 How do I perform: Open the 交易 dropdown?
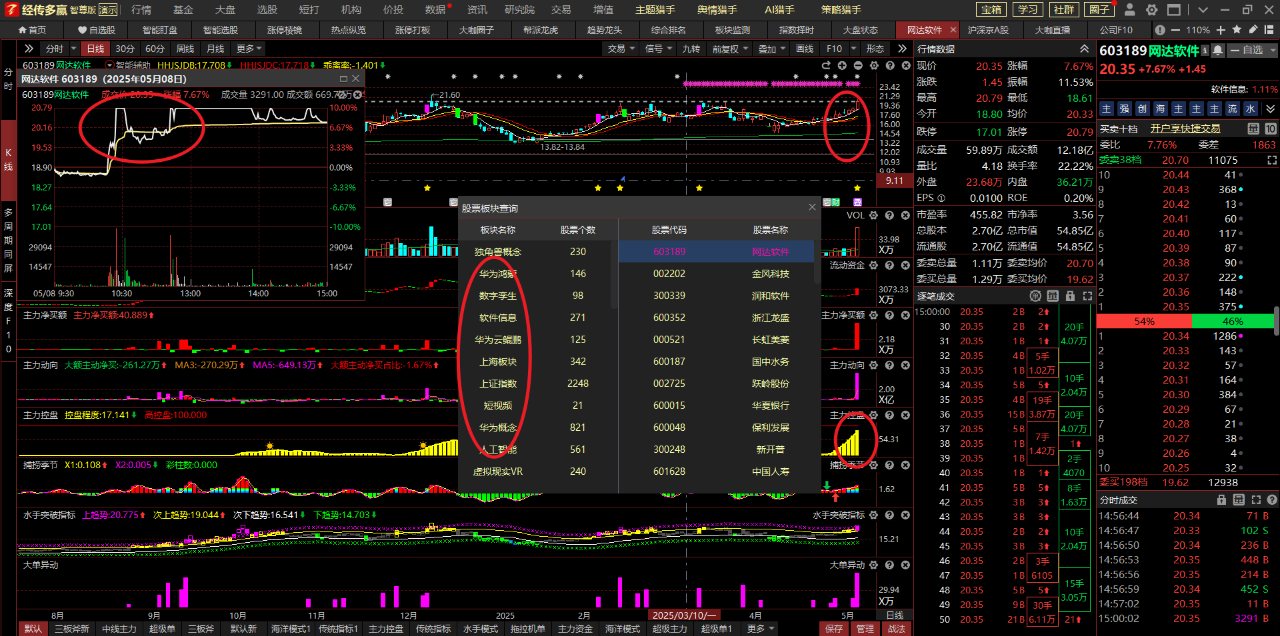click(x=621, y=49)
